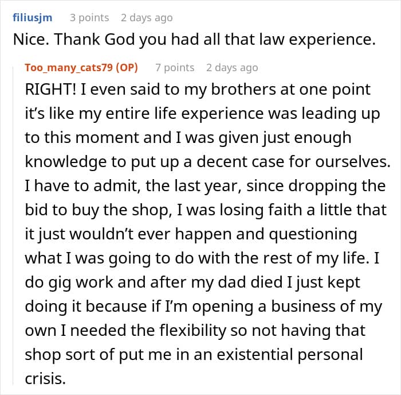This screenshot has width=401, height=395.
Task: Open the filiusjm user profile link
Action: [33, 18]
